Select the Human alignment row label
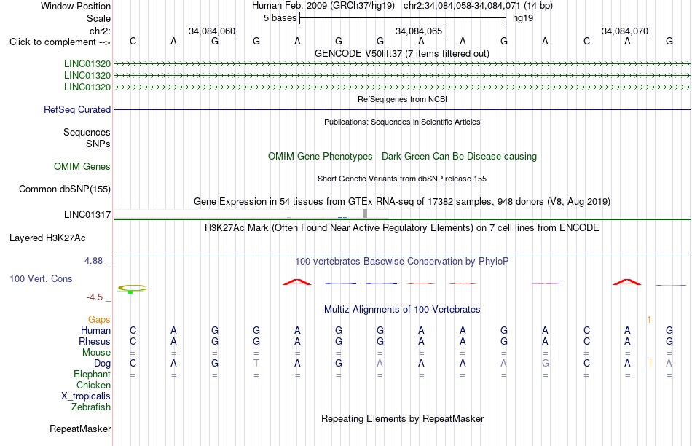This screenshot has height=446, width=692. point(95,330)
